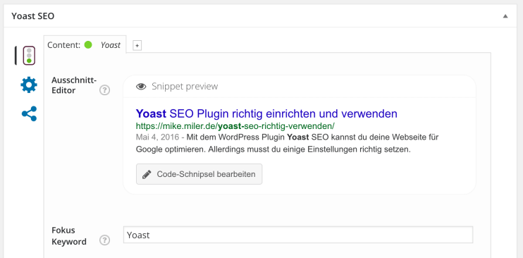Open the advanced settings gear tab
Screen dimensions: 523x258
pyautogui.click(x=29, y=85)
